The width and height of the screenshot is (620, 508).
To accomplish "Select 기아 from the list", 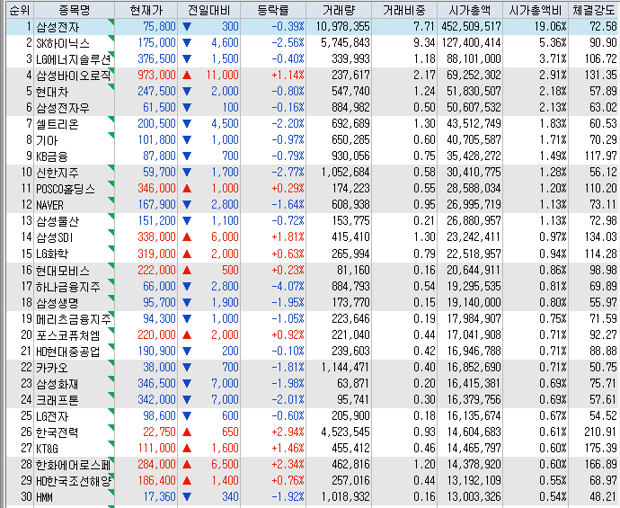I will [x=47, y=140].
